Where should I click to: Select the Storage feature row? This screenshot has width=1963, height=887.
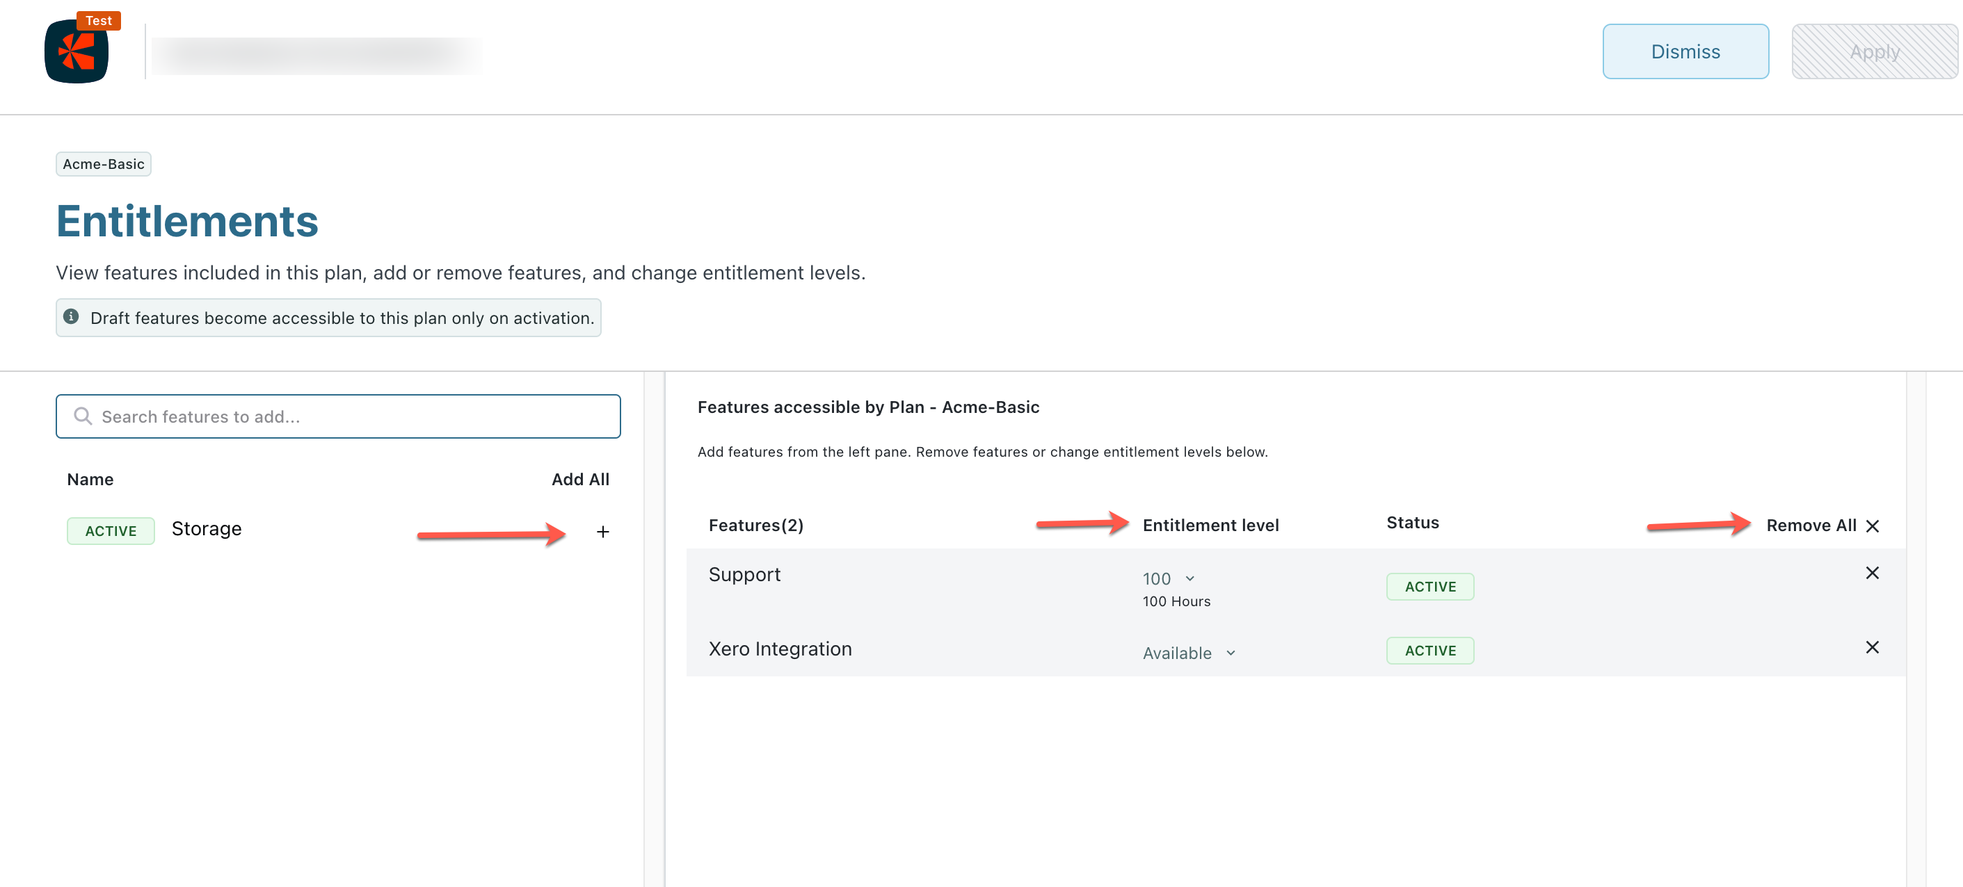207,528
